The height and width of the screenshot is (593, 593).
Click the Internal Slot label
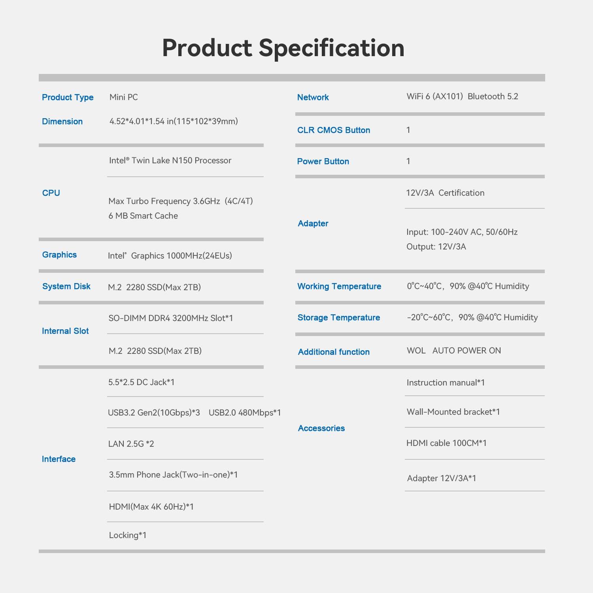tap(65, 331)
